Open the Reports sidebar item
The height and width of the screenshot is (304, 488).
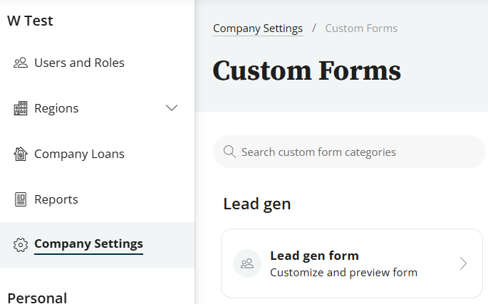pyautogui.click(x=56, y=199)
